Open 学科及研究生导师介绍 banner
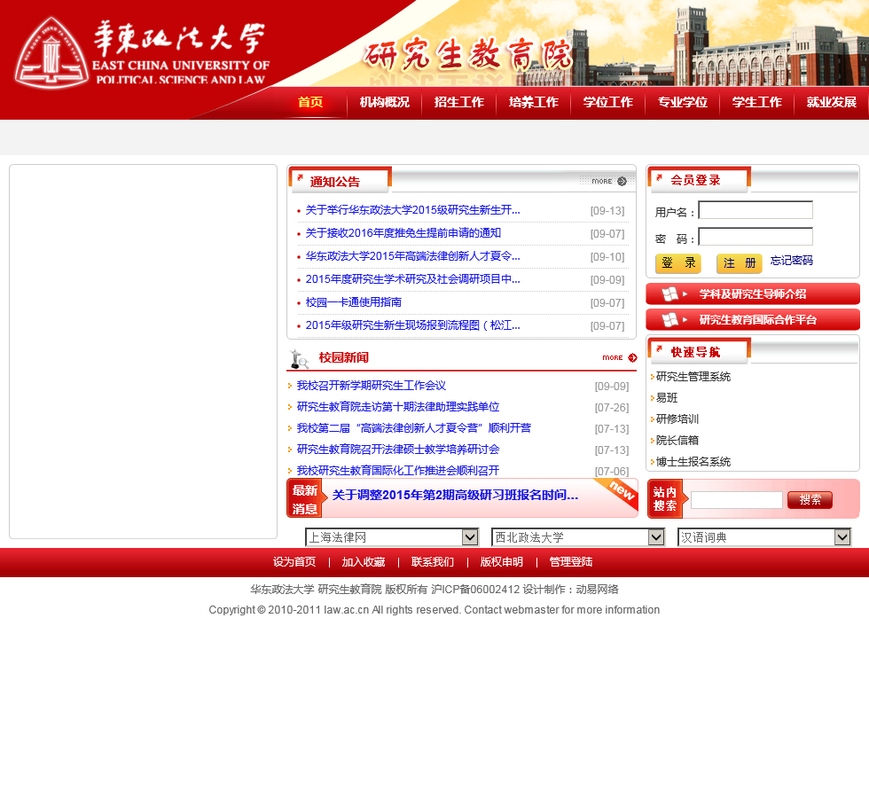This screenshot has height=790, width=869. (753, 294)
